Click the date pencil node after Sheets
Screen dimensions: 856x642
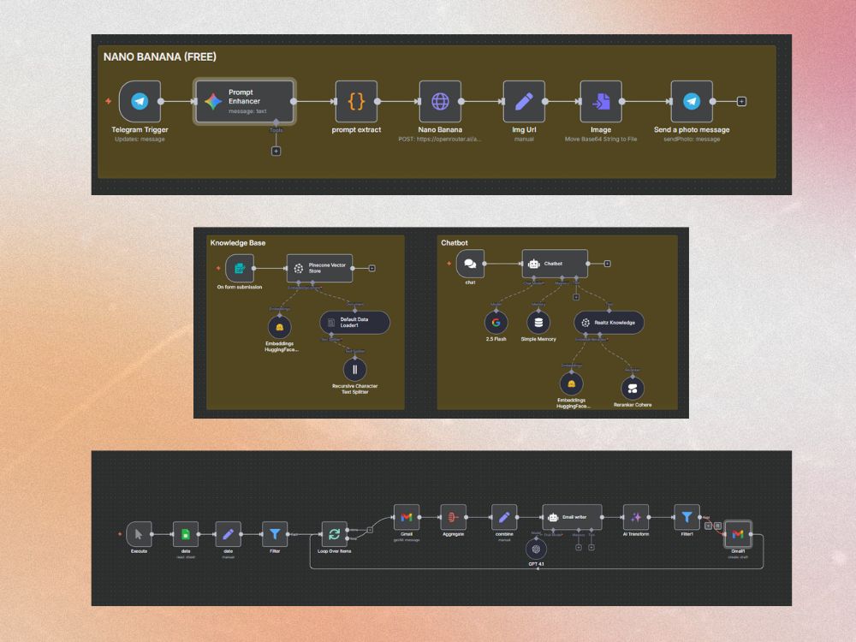point(229,534)
